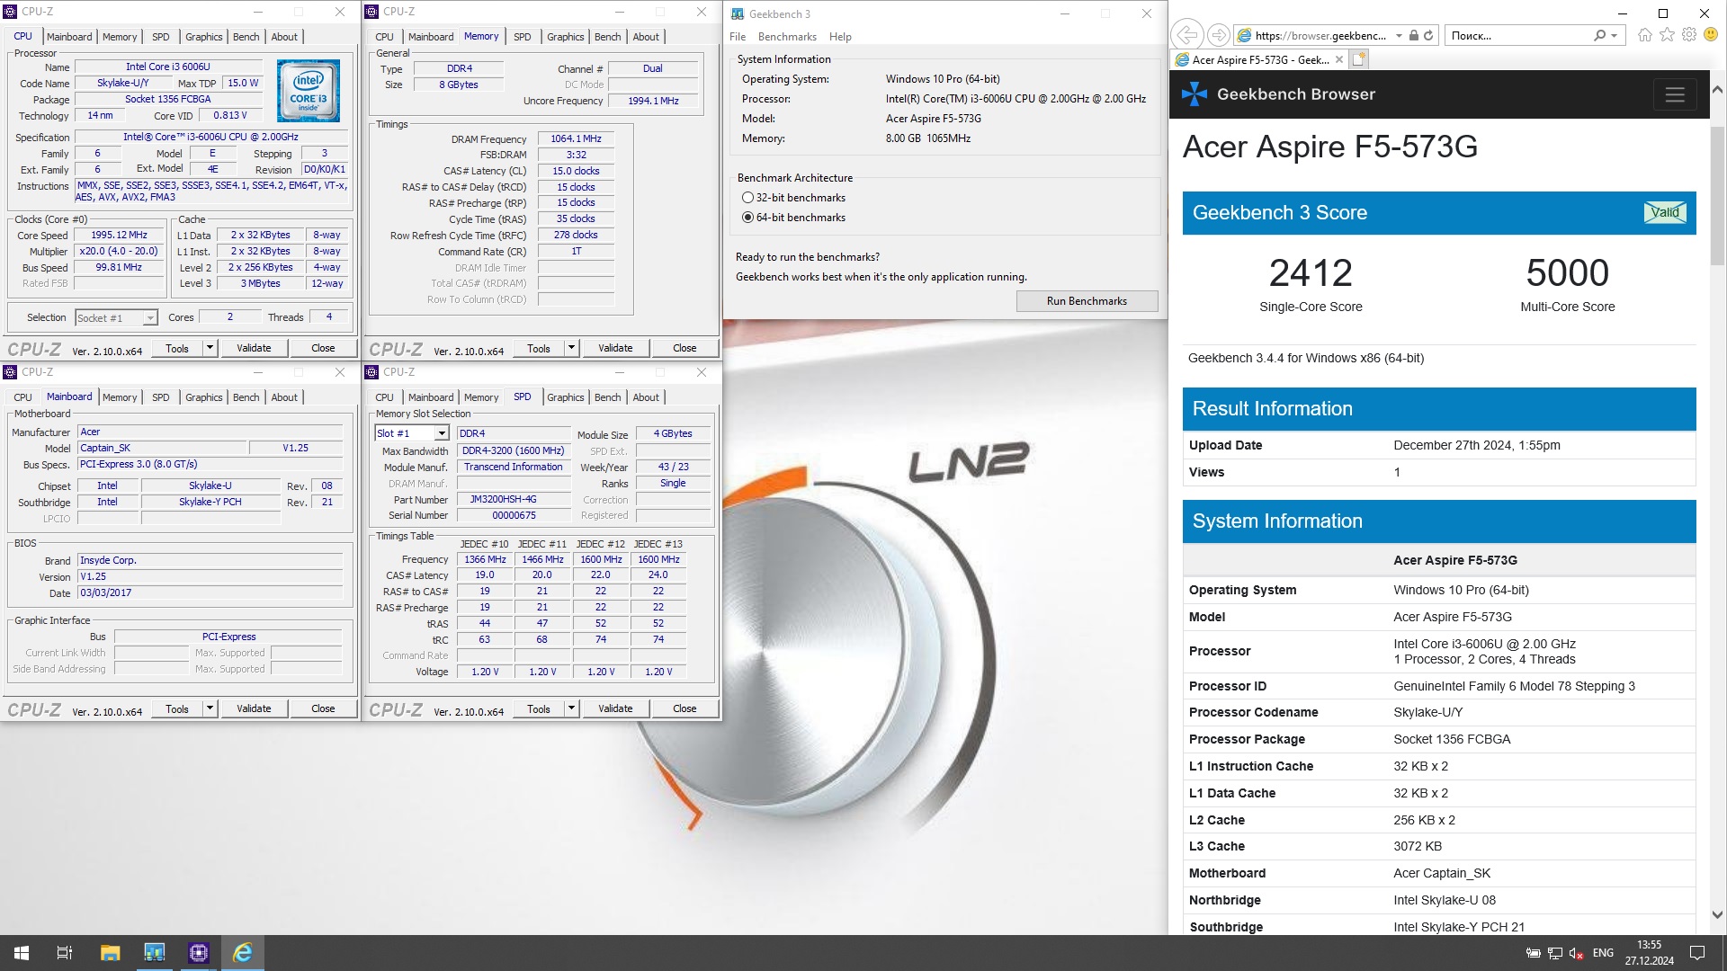Open the address bar URL dropdown
This screenshot has height=971, width=1727.
coord(1399,36)
